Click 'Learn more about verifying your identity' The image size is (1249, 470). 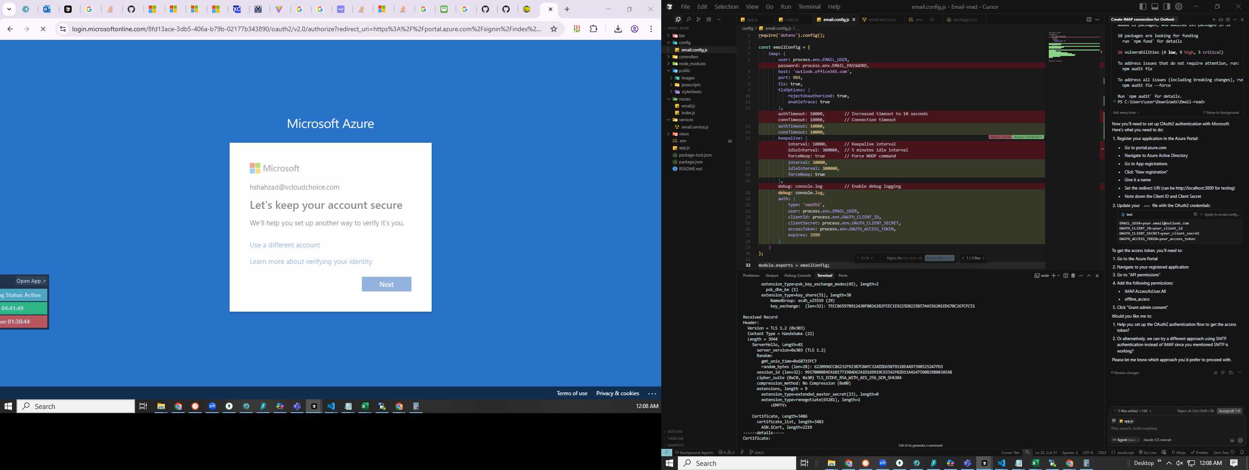[311, 262]
